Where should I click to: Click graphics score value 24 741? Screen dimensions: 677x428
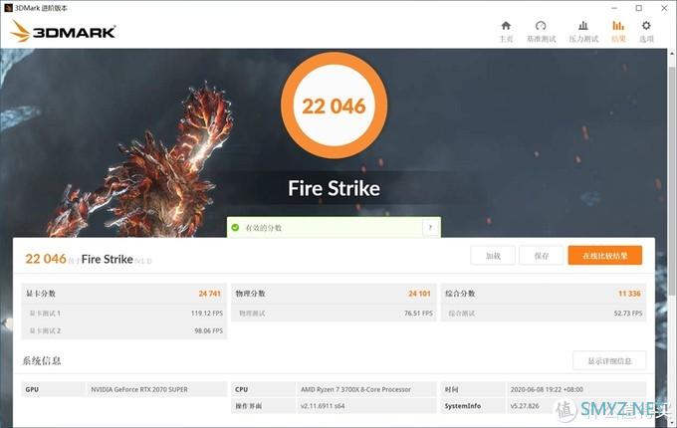coord(210,294)
